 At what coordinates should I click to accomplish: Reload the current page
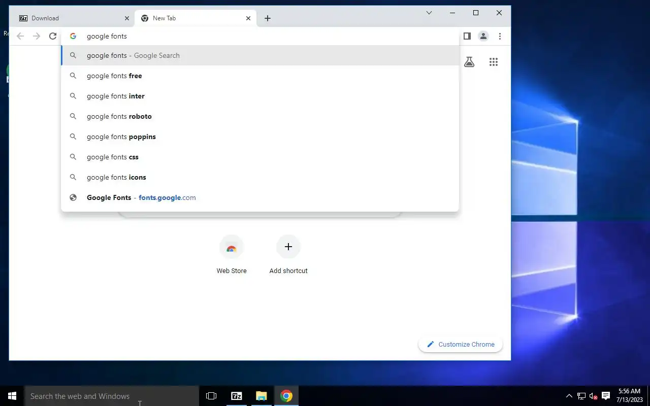[53, 36]
